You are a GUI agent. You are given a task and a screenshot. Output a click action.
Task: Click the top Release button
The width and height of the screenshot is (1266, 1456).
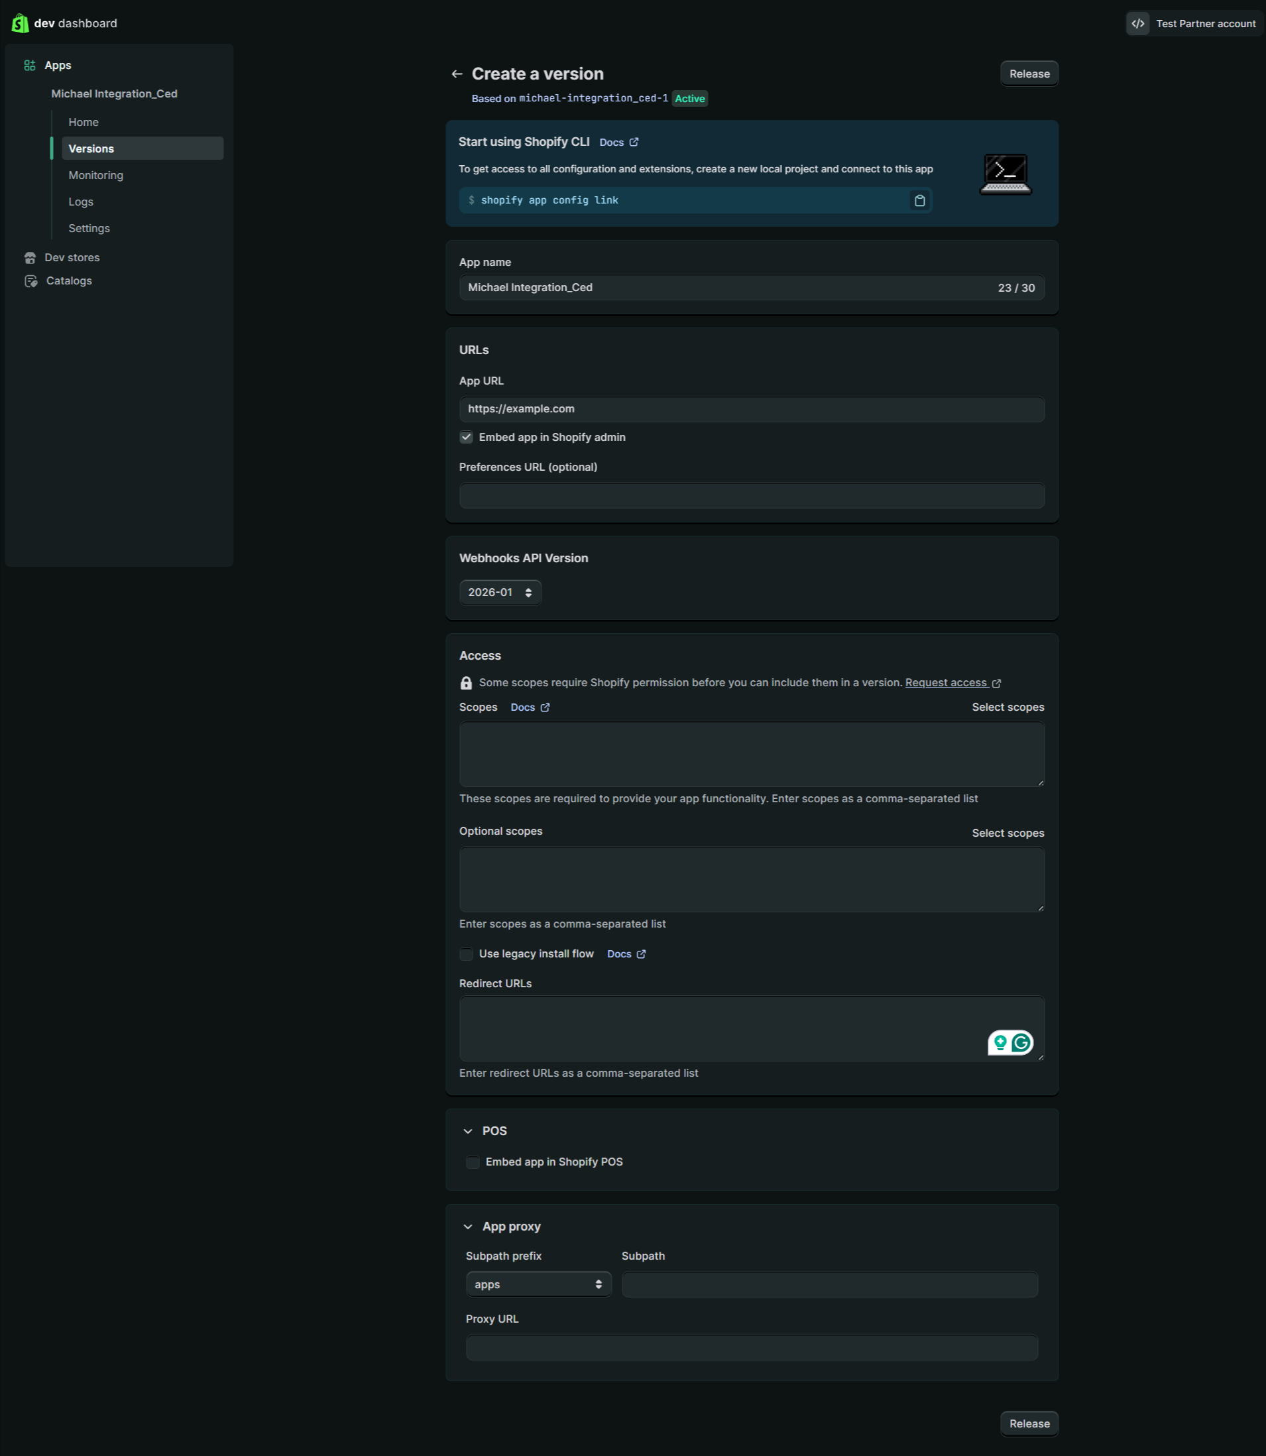click(1029, 74)
